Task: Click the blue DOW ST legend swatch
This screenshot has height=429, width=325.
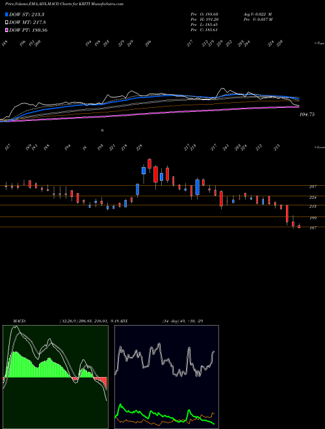Action: 6,14
